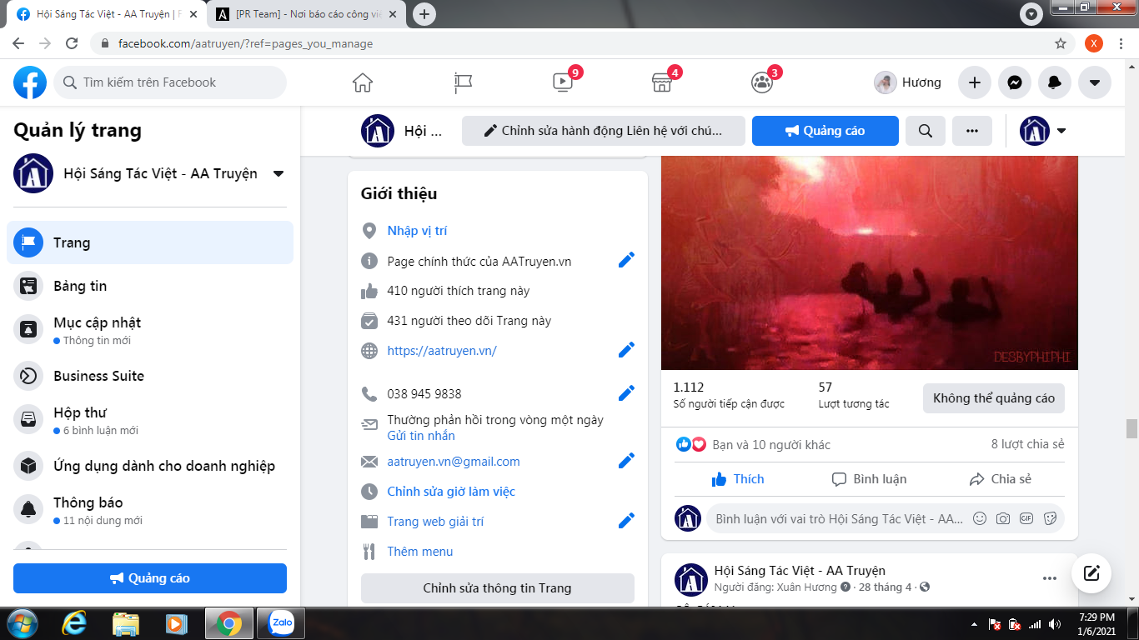The width and height of the screenshot is (1139, 640).
Task: Click the Quảng cáo button in sidebar bottom
Action: [150, 578]
